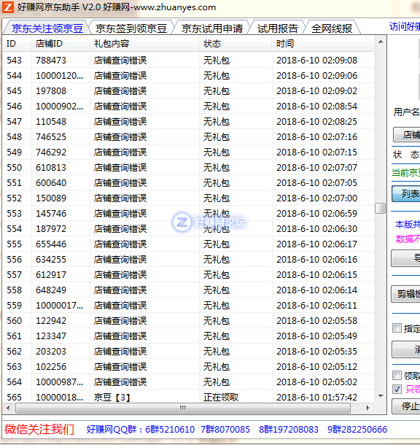Viewport: 420px width, 445px height.
Task: Click time cell 2018-6-10 02:05:12
Action: [316, 367]
